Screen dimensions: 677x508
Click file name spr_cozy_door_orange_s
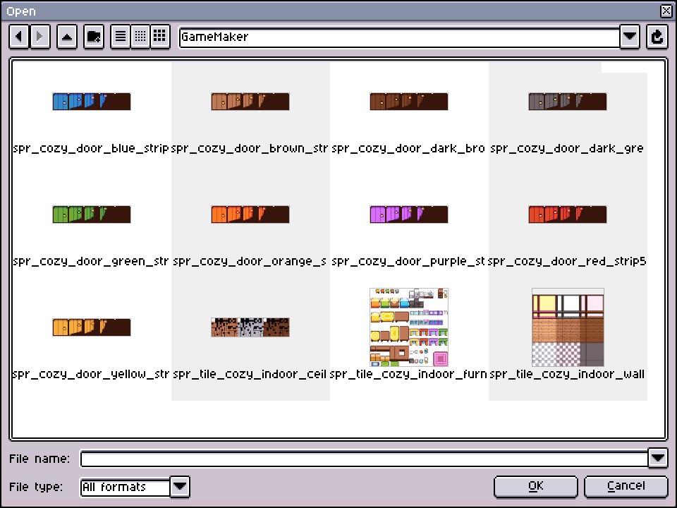250,261
